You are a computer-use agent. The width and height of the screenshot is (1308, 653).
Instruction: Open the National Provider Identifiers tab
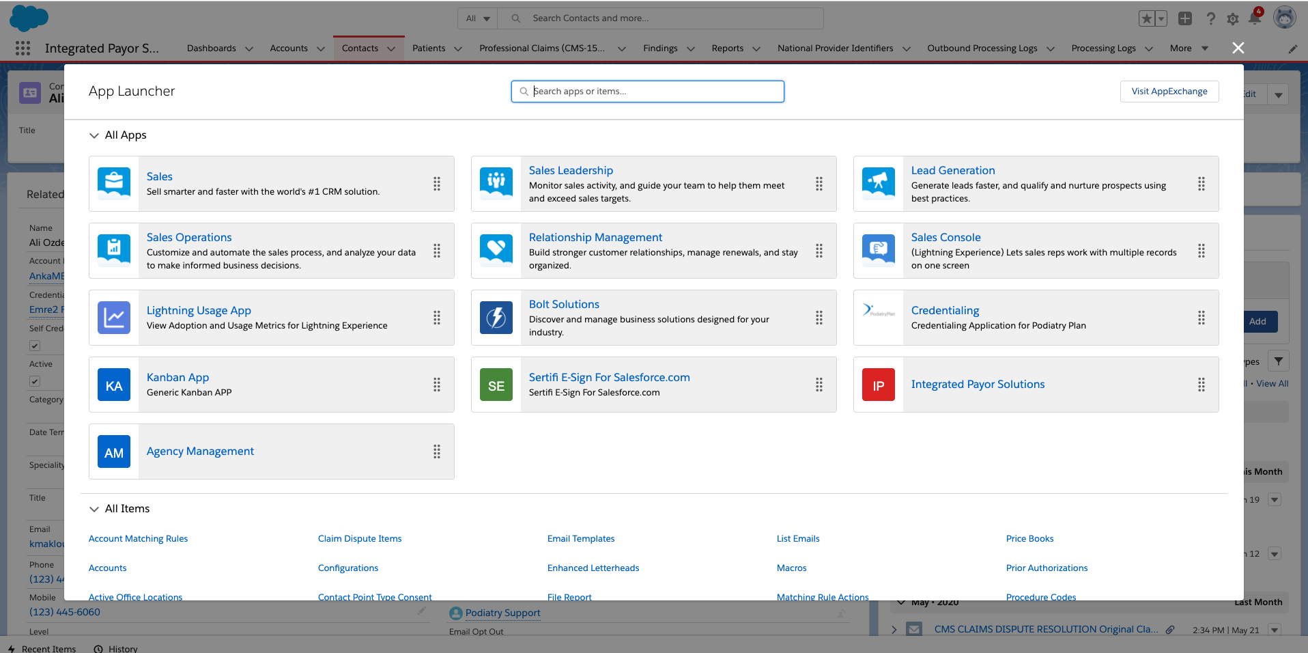835,48
